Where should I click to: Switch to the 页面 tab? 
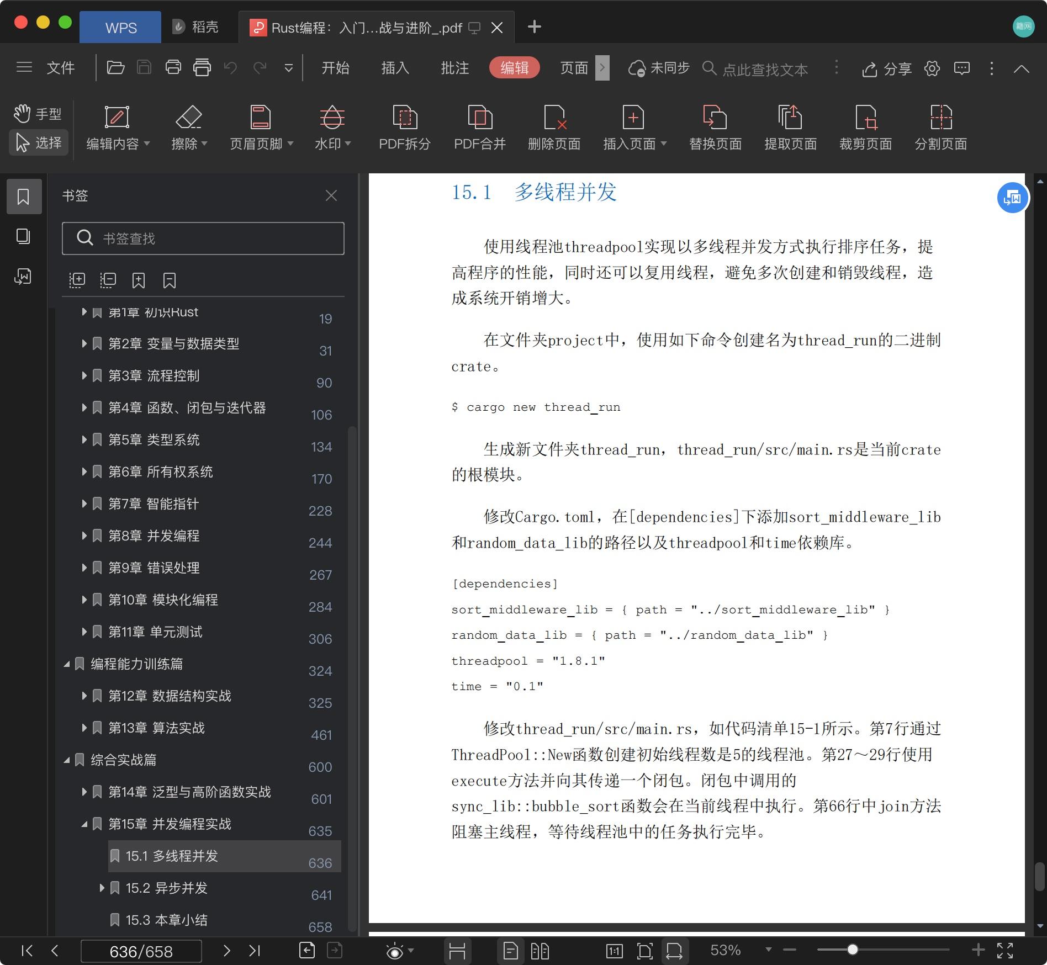[x=574, y=67]
